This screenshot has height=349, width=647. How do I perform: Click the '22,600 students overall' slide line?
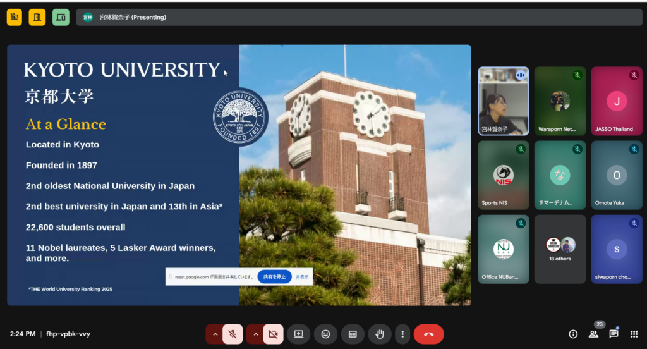(76, 227)
